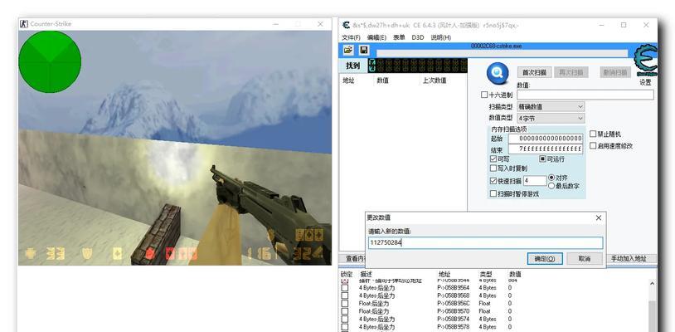Click the 结束 stop address field
Screen dimensions: 675x332
click(546, 149)
